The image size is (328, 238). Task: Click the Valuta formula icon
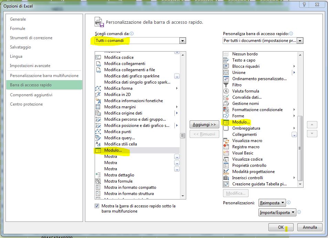pyautogui.click(x=226, y=91)
